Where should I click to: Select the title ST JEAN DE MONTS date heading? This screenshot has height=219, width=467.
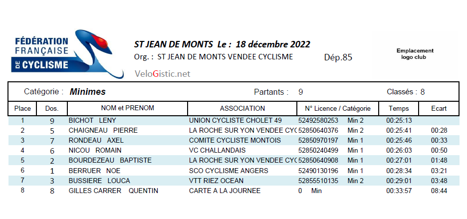pos(222,44)
